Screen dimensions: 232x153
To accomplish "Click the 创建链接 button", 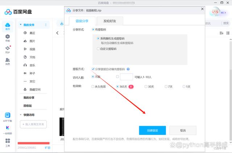I will 152,130.
